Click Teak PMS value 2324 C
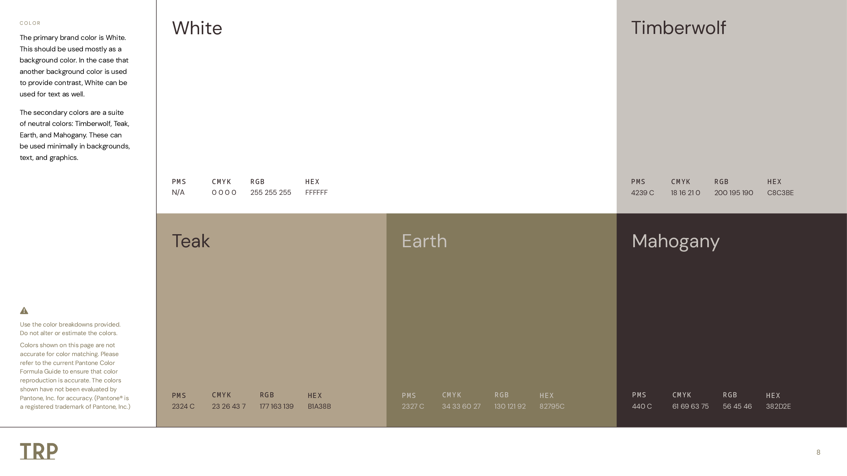The image size is (847, 476). (183, 407)
